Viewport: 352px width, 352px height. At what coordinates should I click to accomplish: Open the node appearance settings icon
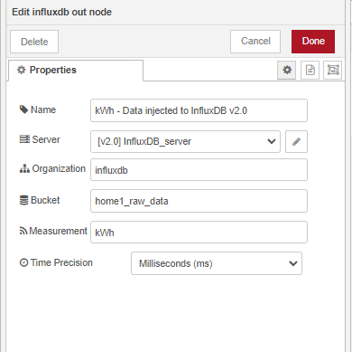(x=333, y=70)
